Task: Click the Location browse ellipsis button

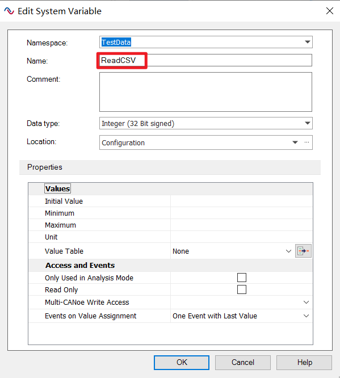Action: (x=307, y=142)
